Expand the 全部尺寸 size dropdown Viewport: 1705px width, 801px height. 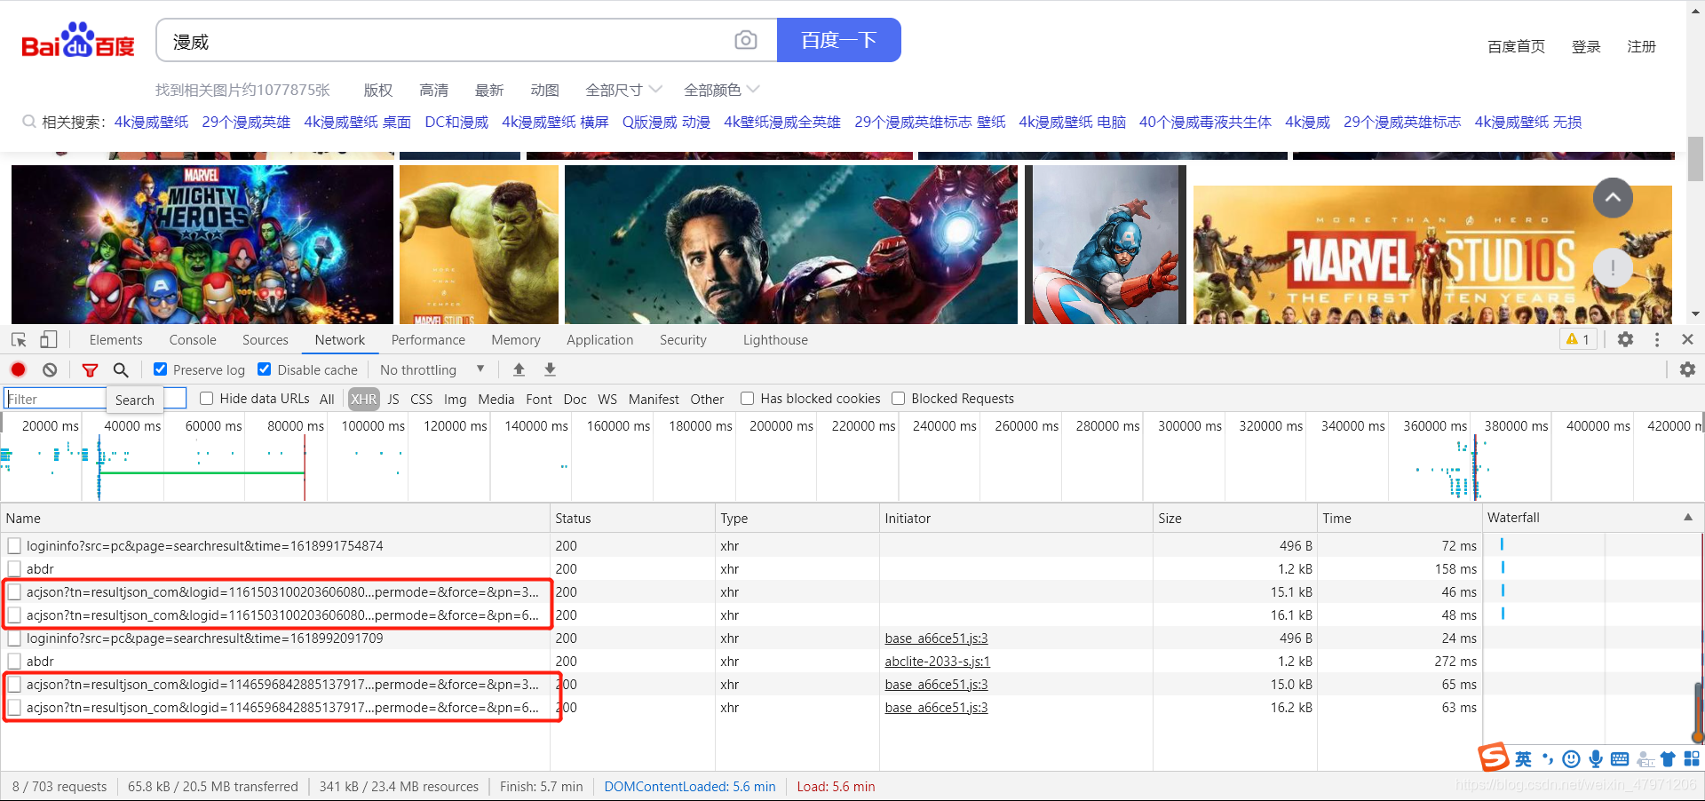pyautogui.click(x=623, y=90)
